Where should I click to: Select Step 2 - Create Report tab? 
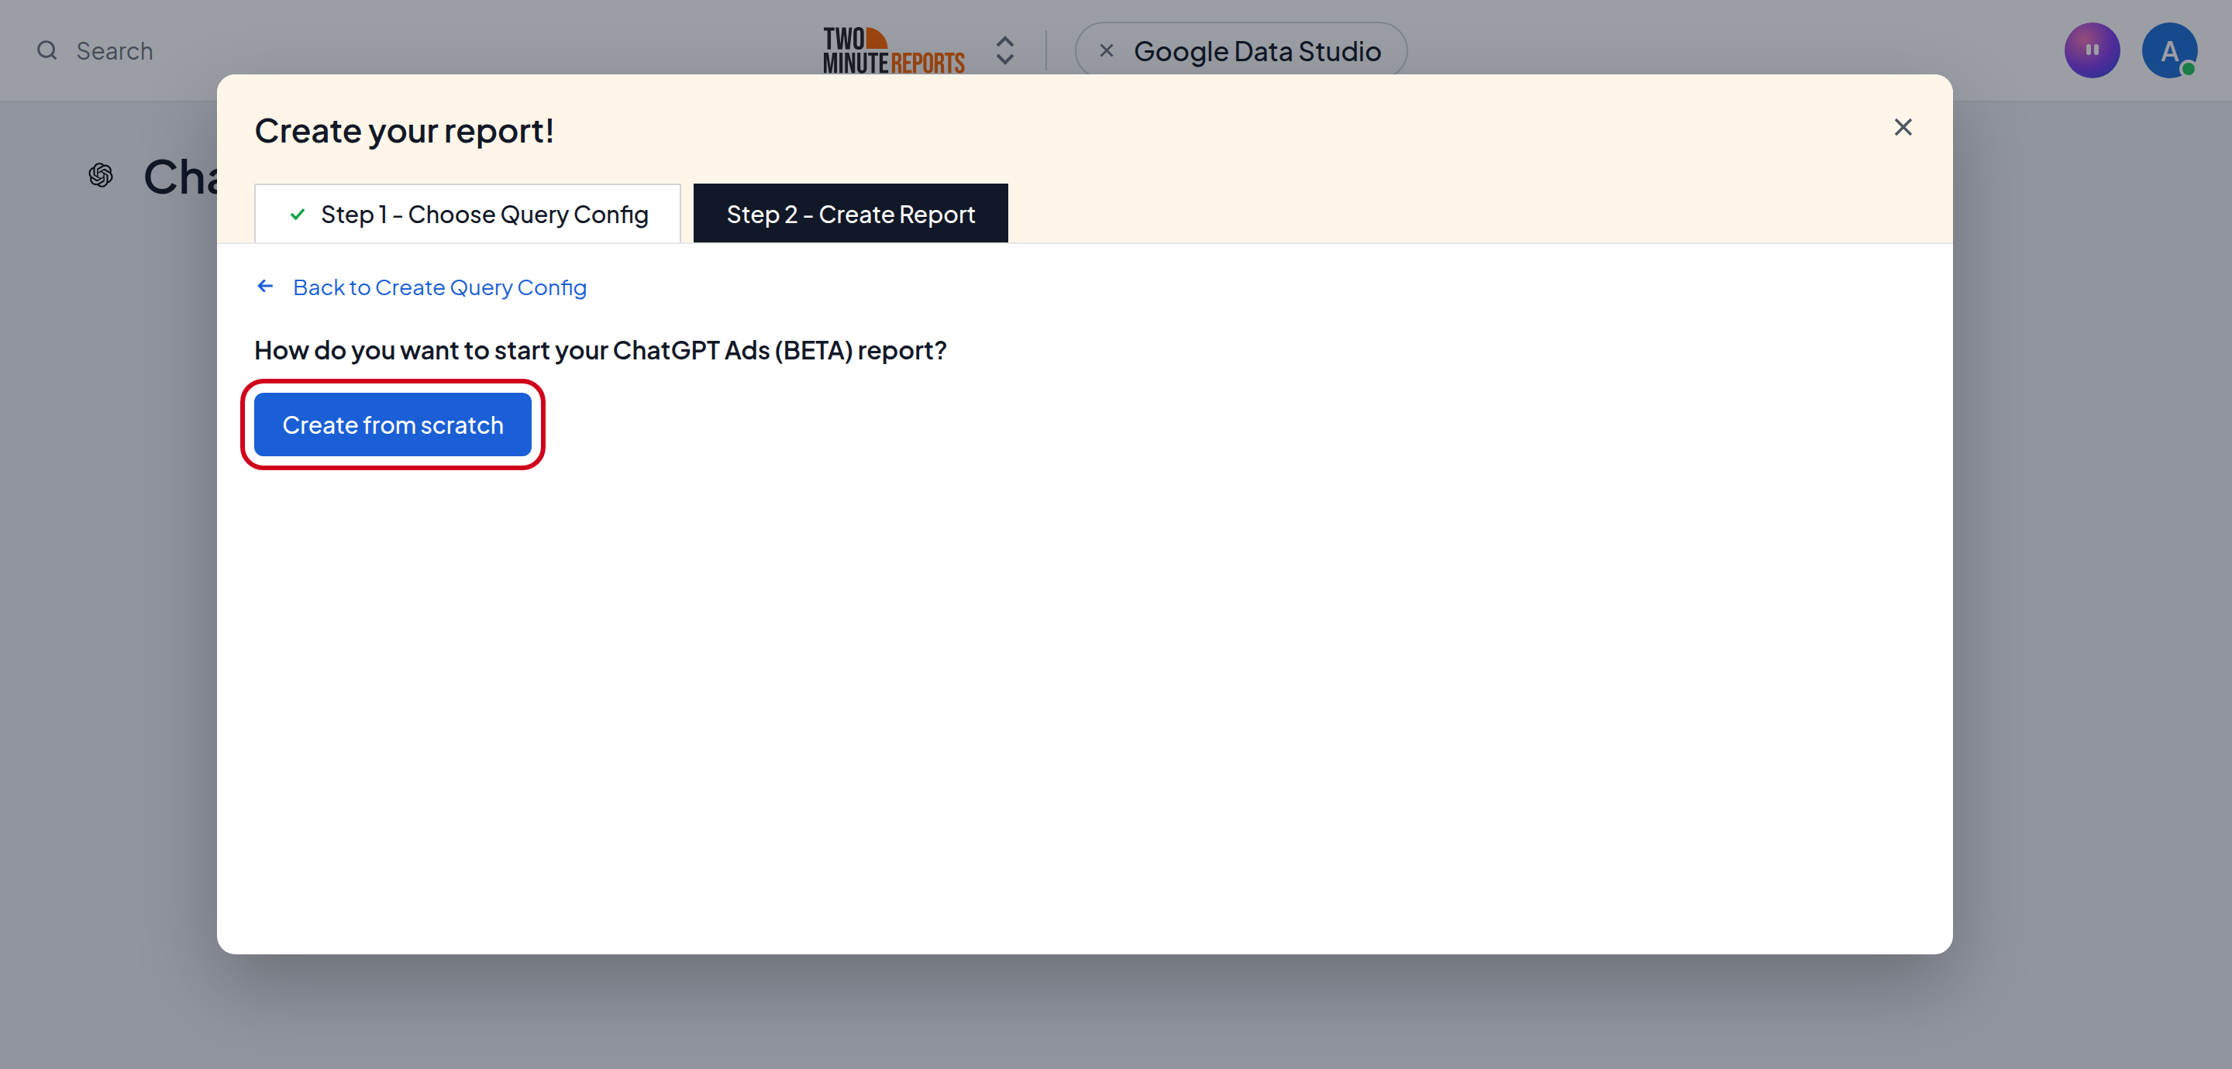[850, 213]
